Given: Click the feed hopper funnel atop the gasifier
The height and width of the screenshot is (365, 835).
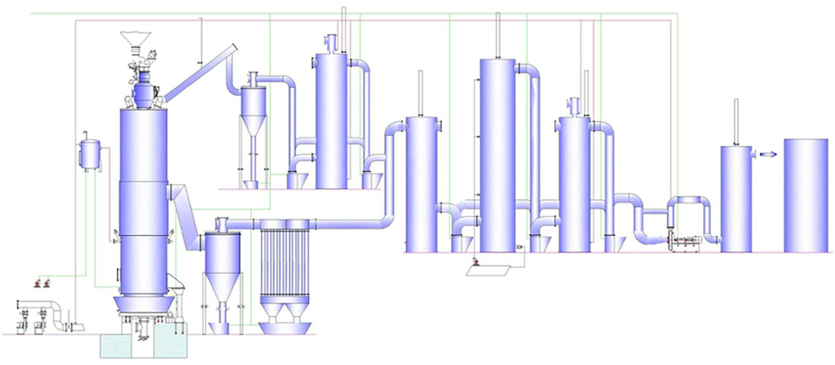Looking at the screenshot, I should (137, 41).
